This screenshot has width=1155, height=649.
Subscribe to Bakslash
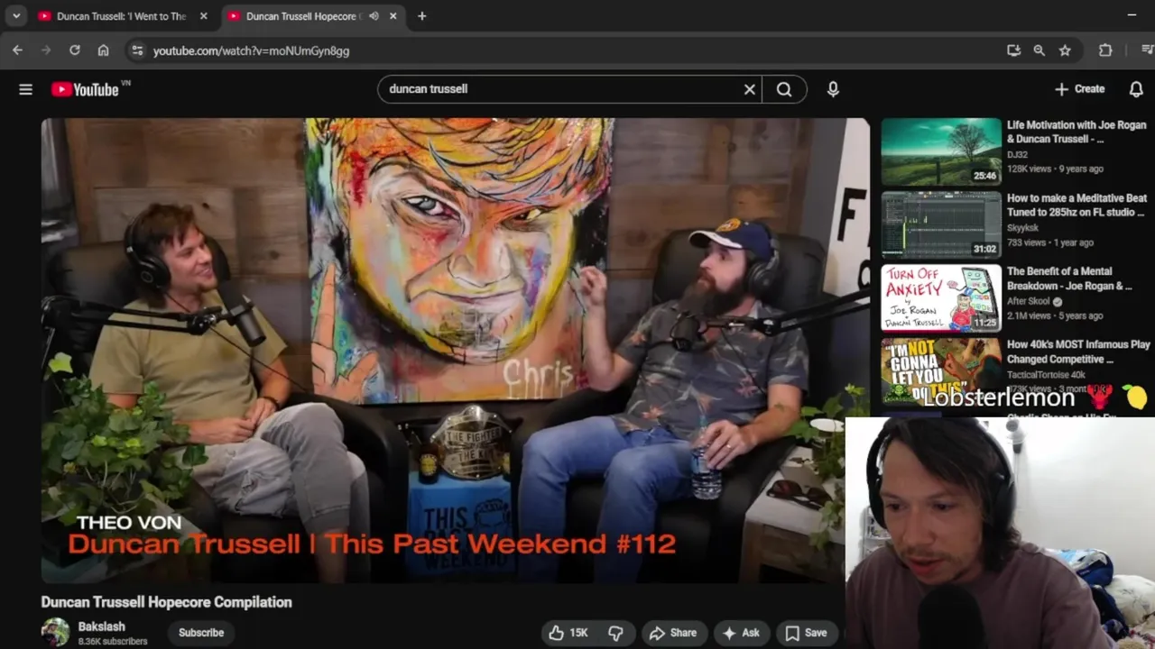(x=201, y=633)
